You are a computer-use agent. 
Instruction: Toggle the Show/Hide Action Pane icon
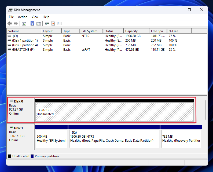pyautogui.click(x=39, y=24)
